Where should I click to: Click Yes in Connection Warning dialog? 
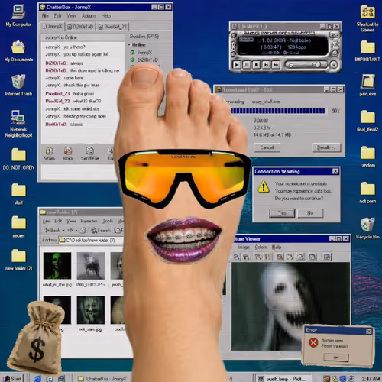click(x=282, y=213)
